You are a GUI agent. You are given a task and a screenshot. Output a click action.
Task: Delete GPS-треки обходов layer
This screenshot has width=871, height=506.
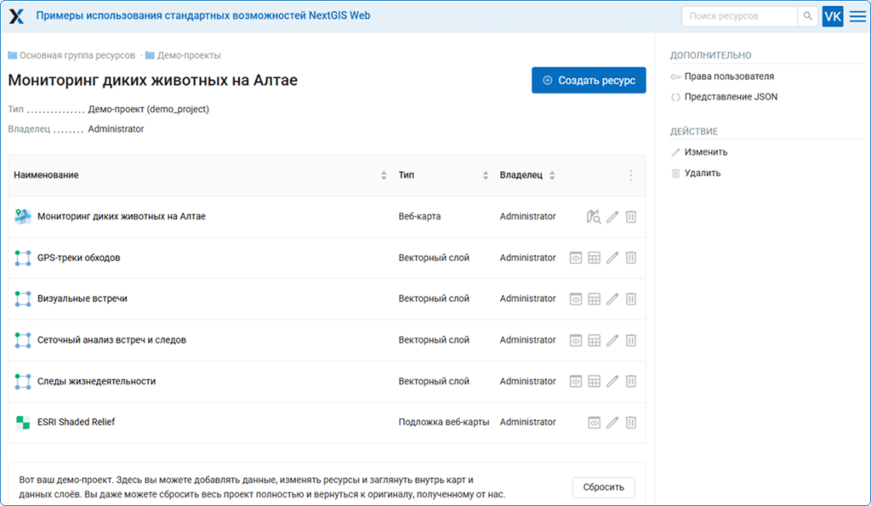631,258
